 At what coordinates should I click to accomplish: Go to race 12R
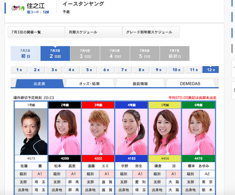211,70
